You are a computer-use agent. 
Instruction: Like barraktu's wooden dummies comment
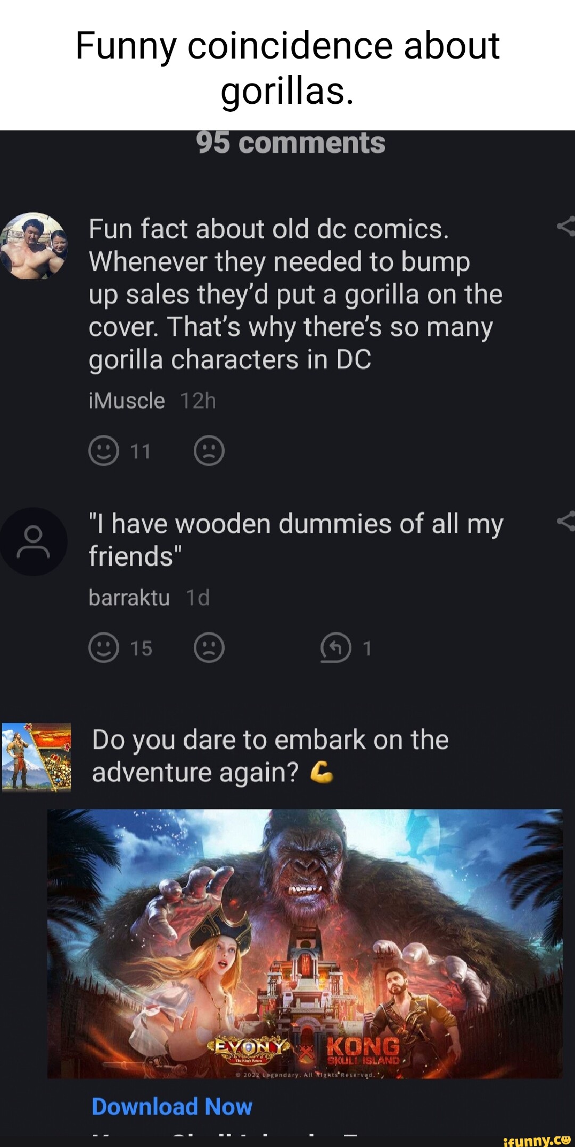[103, 648]
